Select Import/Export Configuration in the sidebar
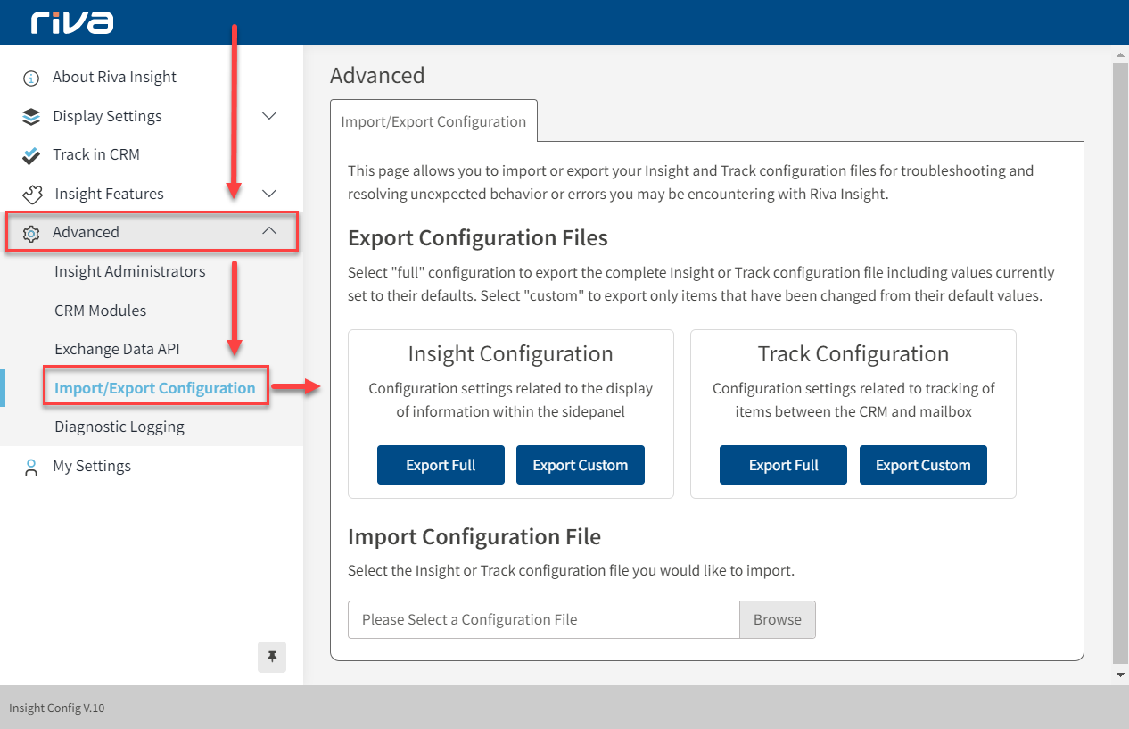Viewport: 1129px width, 729px height. tap(155, 388)
